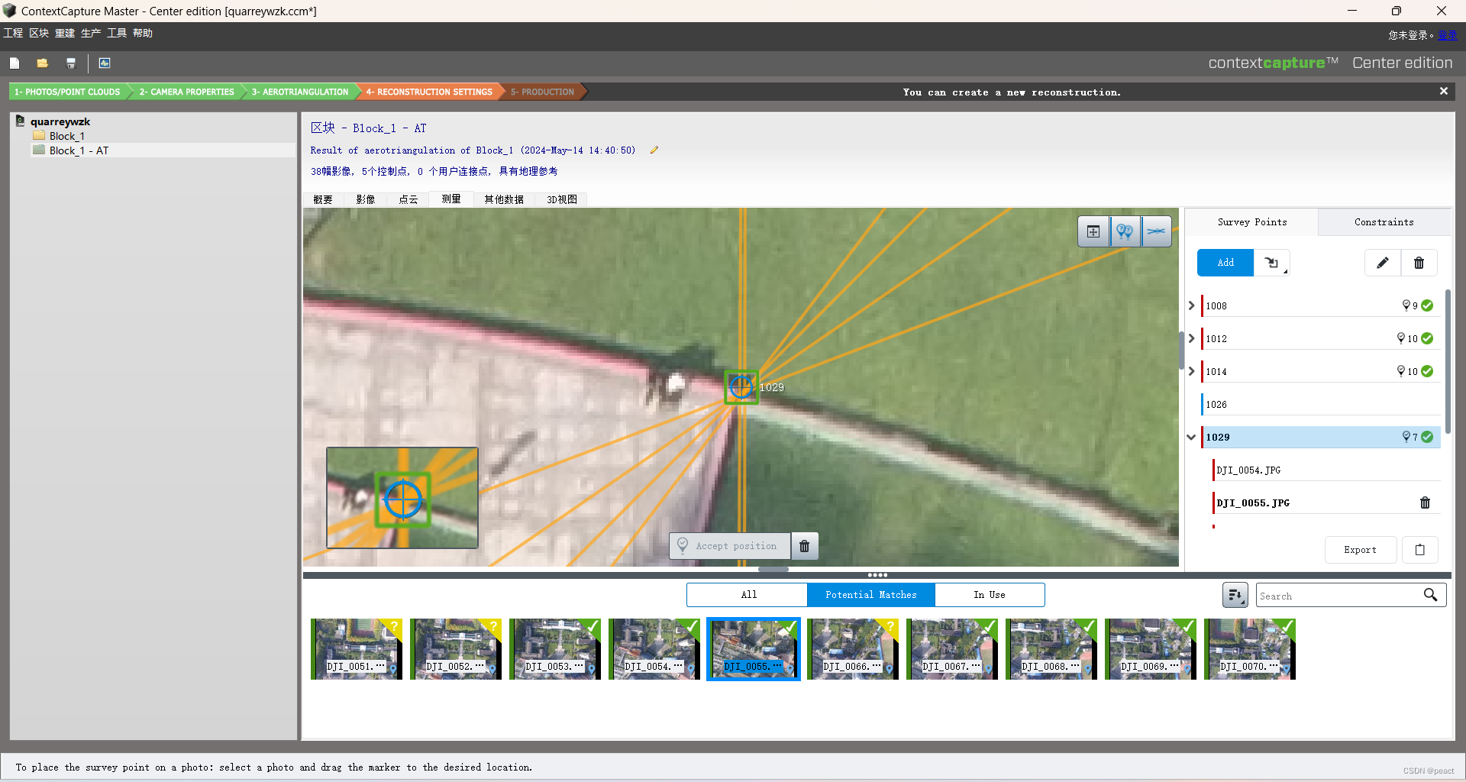The width and height of the screenshot is (1466, 782).
Task: Switch the photo filter to All
Action: click(x=747, y=594)
